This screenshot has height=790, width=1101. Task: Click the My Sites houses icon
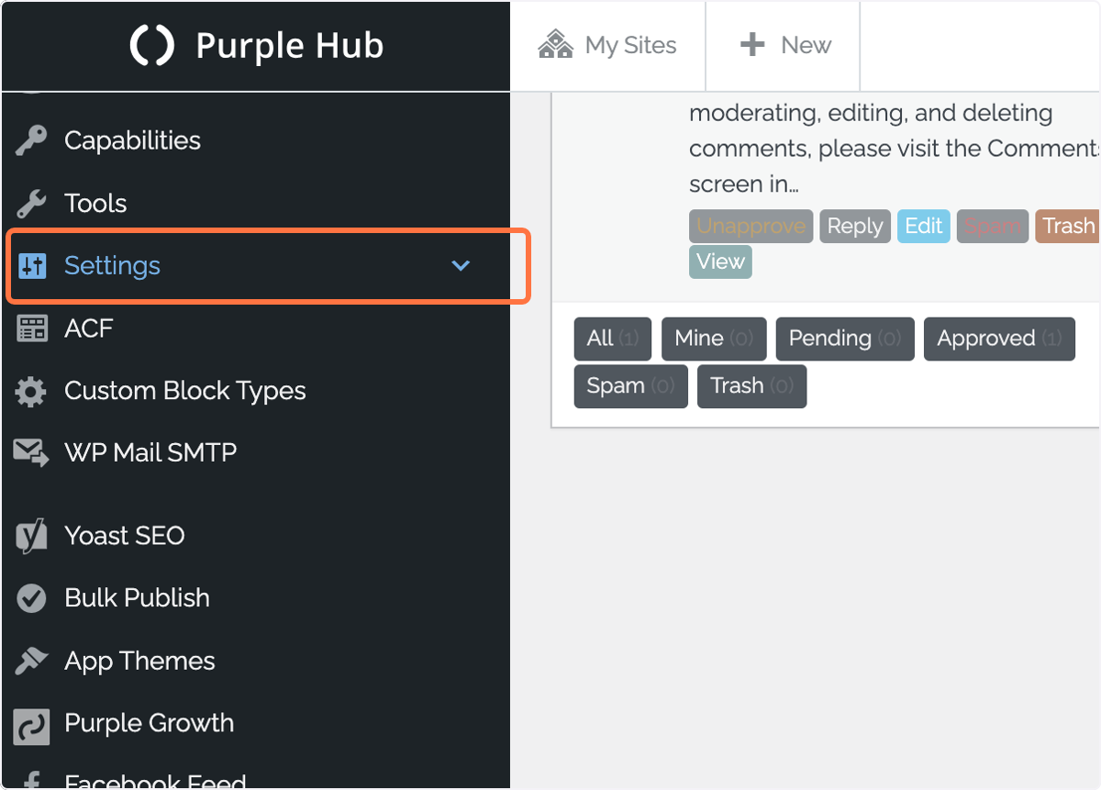(556, 44)
